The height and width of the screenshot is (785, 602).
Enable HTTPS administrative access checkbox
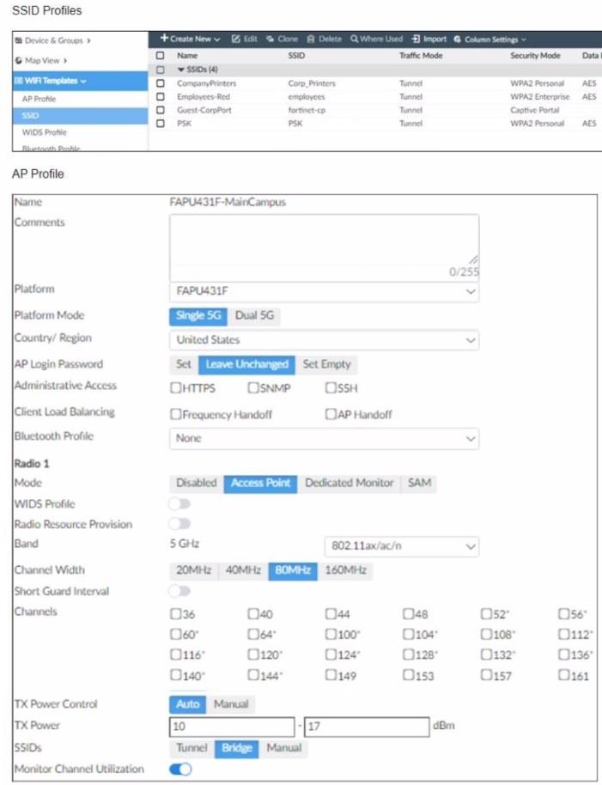[176, 388]
